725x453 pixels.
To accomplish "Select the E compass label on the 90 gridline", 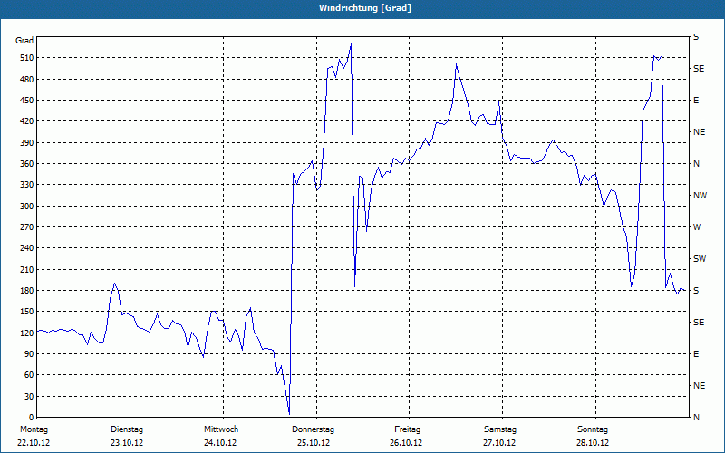I will pyautogui.click(x=696, y=354).
